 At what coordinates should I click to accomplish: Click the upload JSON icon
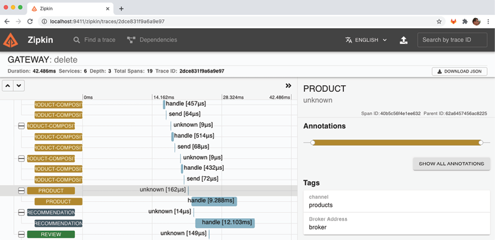pos(403,40)
